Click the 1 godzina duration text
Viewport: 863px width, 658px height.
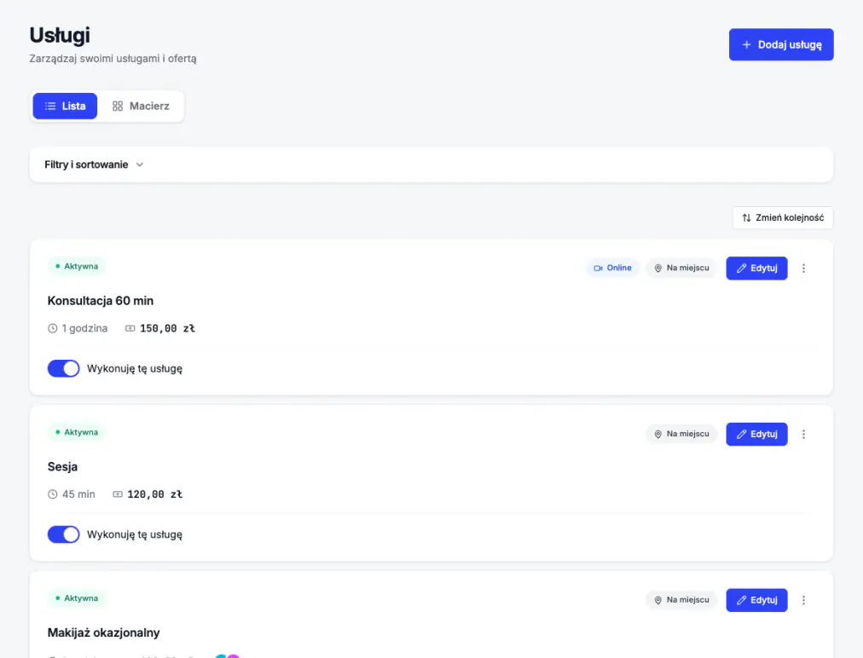coord(84,328)
